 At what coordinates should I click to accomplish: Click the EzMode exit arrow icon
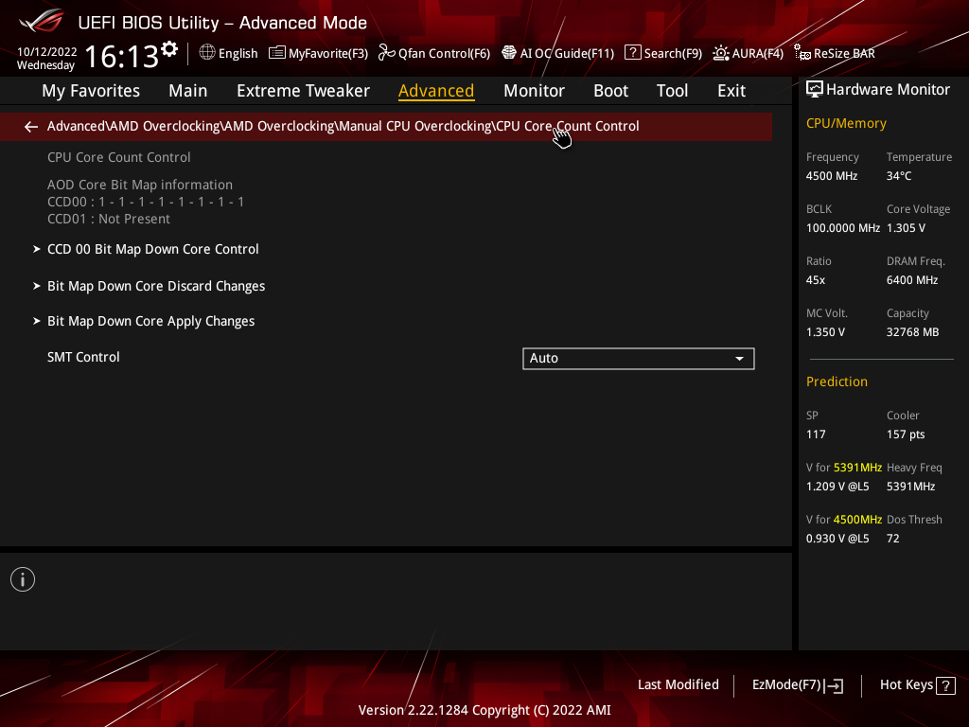[834, 685]
